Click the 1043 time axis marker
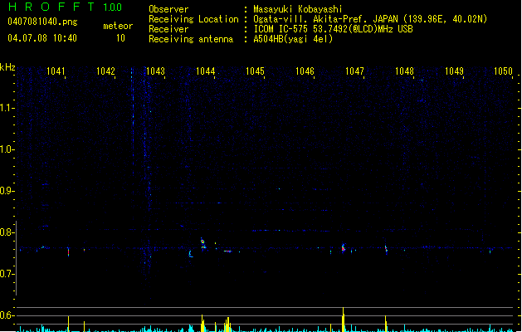 (155, 71)
